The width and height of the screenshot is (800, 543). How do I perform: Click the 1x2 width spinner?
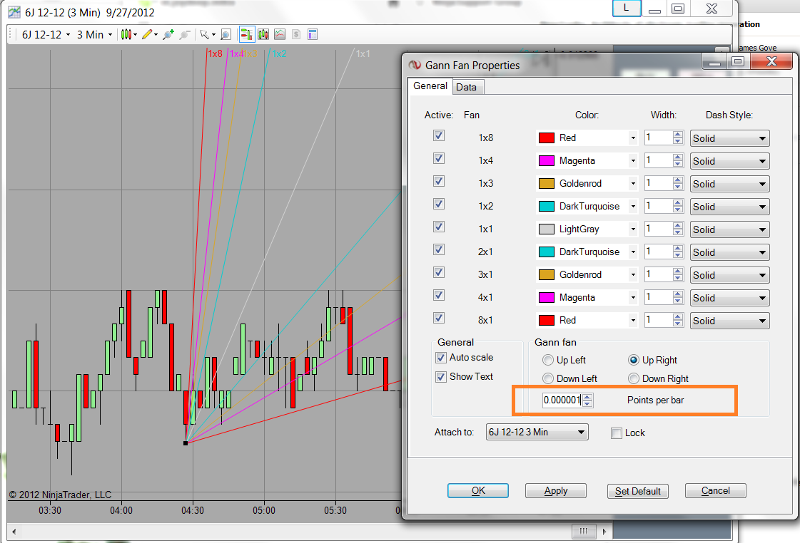(677, 207)
